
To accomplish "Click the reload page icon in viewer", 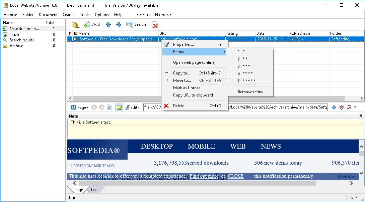I will tap(109, 107).
